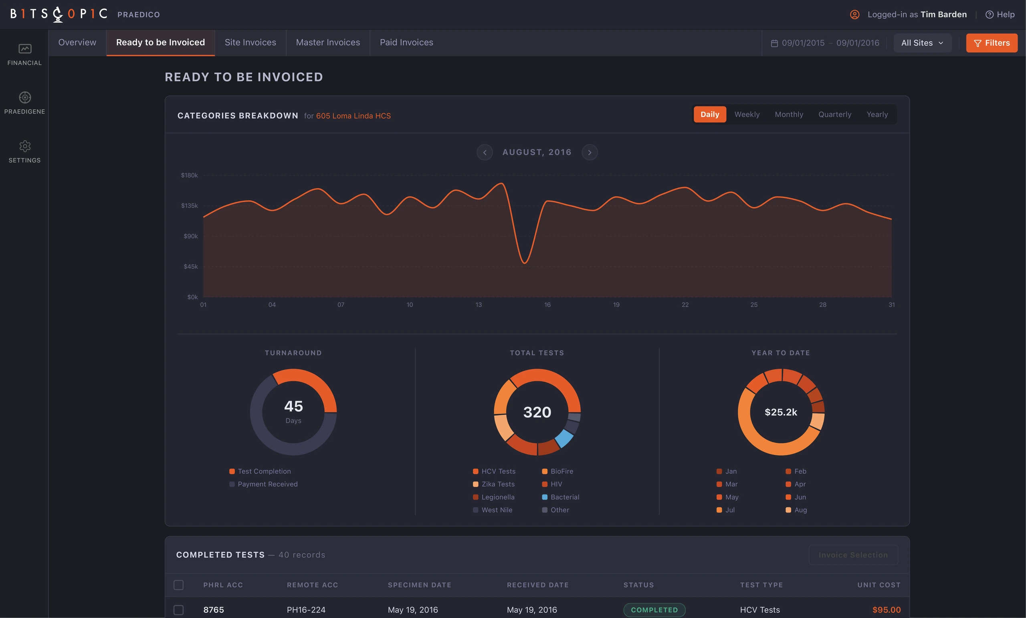Open the Financial section in sidebar
Viewport: 1026px width, 618px height.
(24, 54)
